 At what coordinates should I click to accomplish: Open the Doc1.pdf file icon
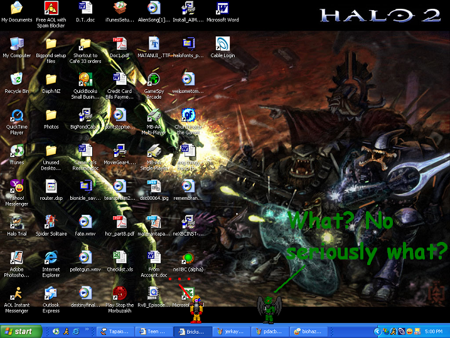click(x=120, y=43)
